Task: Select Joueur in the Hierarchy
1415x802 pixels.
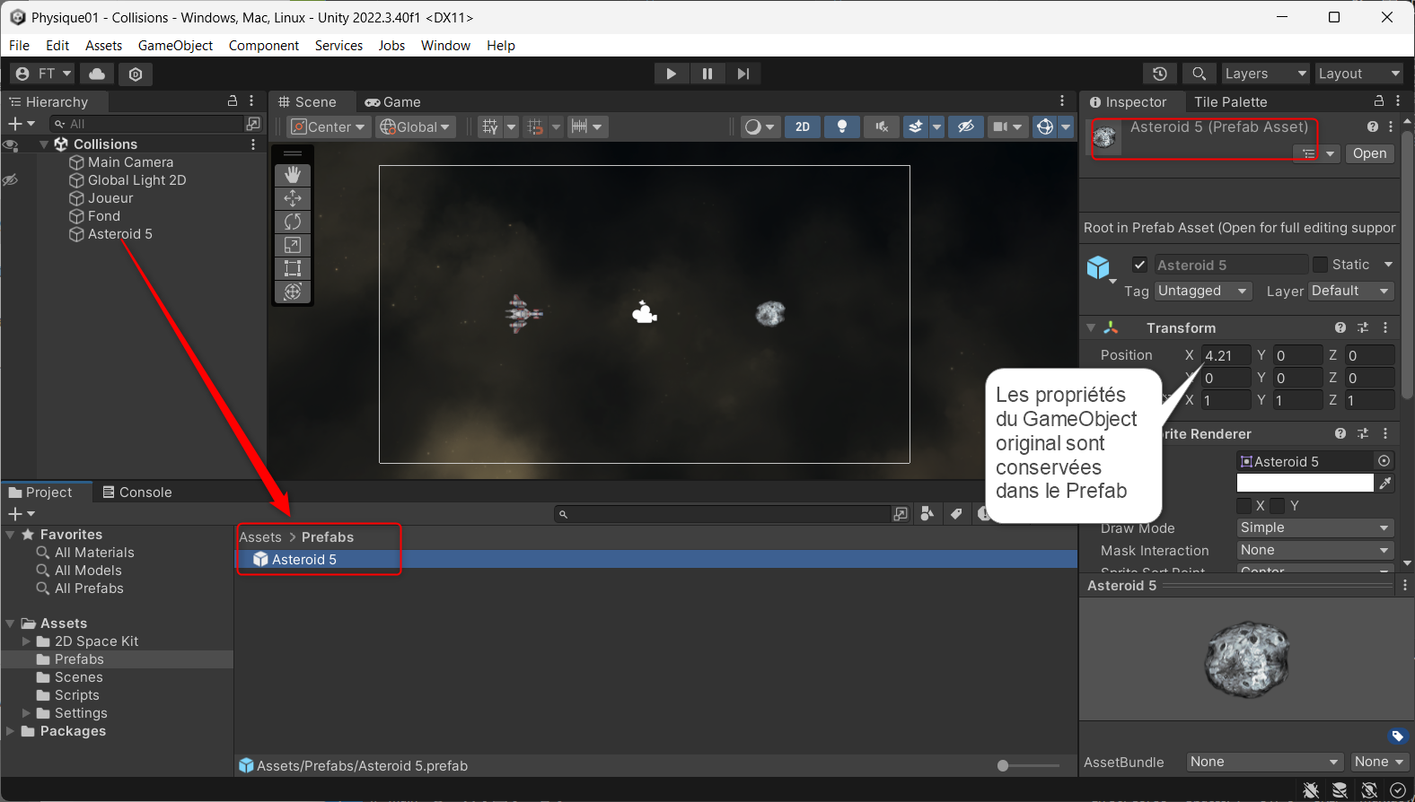Action: (110, 198)
